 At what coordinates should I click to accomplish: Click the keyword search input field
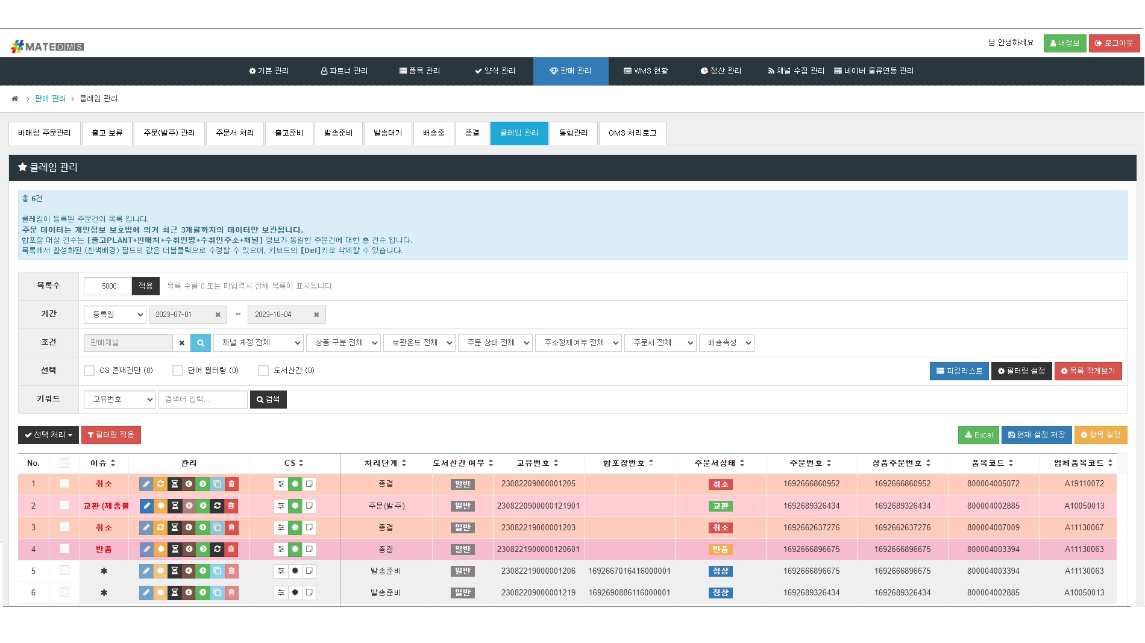tap(203, 400)
